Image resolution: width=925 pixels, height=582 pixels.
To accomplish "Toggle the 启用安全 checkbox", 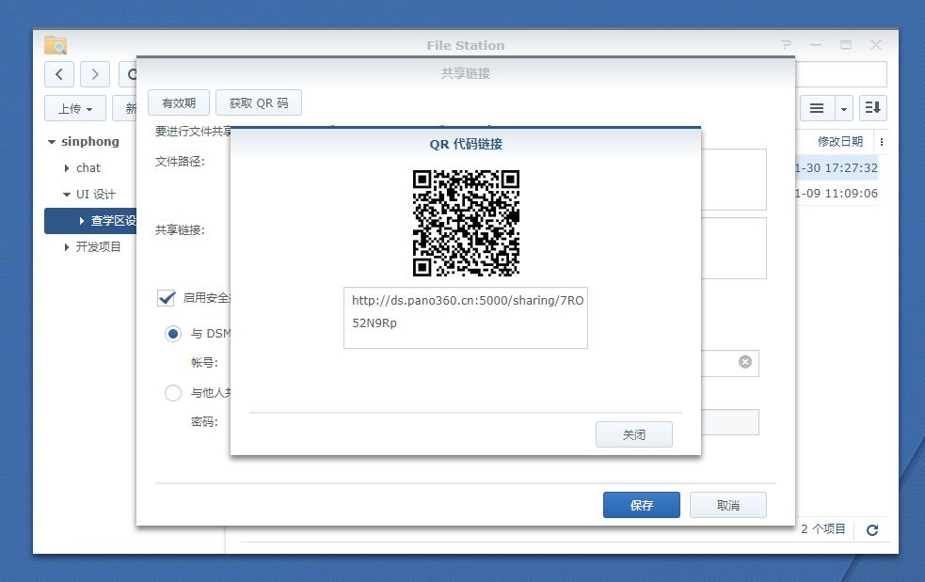I will [x=167, y=298].
